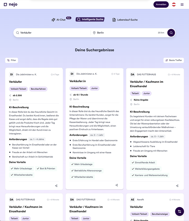Share the Kaufmann im Einzelhandel job card
This screenshot has height=221, width=189.
[x=177, y=186]
